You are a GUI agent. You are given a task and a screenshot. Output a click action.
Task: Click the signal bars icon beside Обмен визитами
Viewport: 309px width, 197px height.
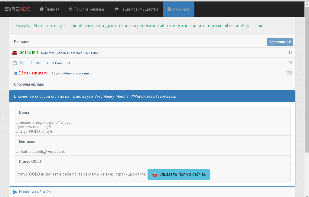coord(15,73)
